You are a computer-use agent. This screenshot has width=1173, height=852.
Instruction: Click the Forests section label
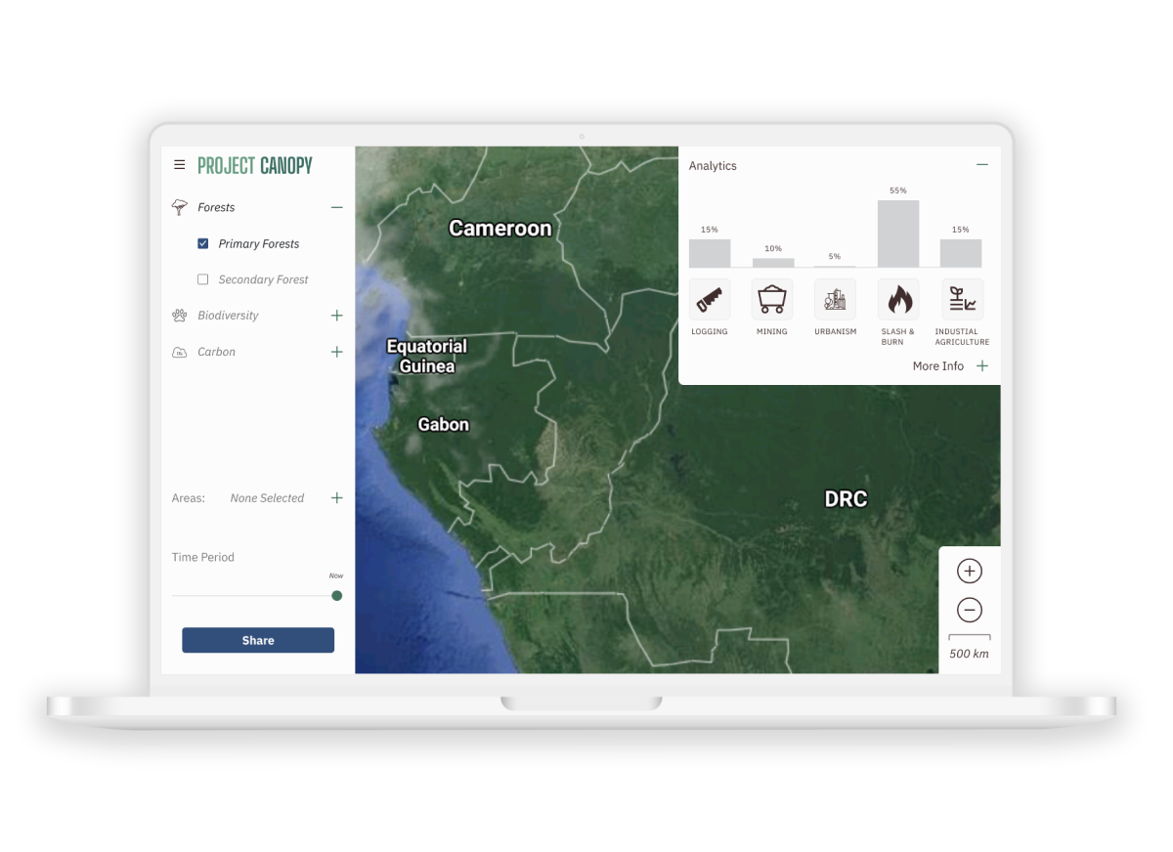pos(216,207)
